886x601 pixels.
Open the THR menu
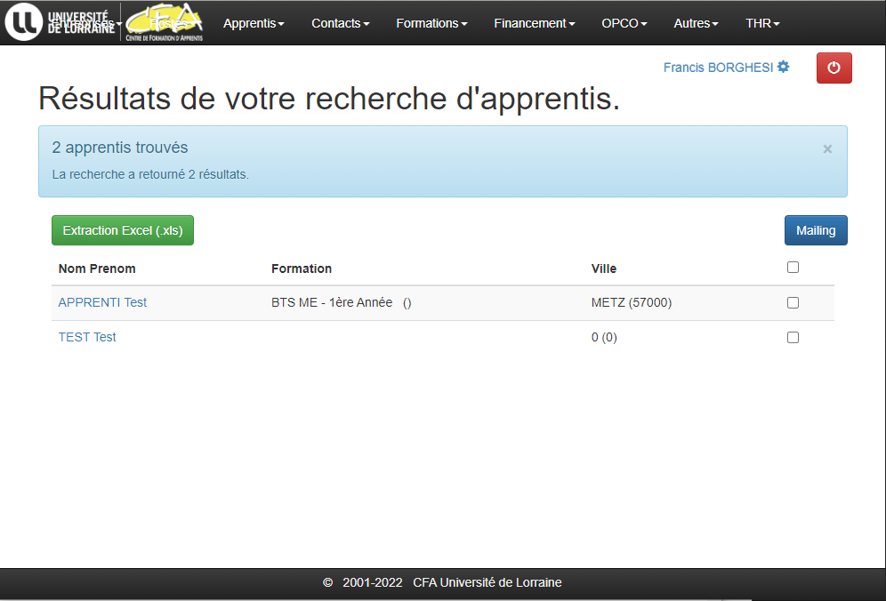762,23
